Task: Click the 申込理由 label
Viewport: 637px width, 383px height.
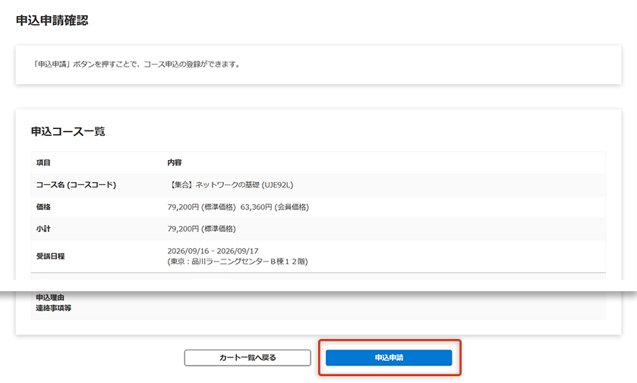Action: 50,297
